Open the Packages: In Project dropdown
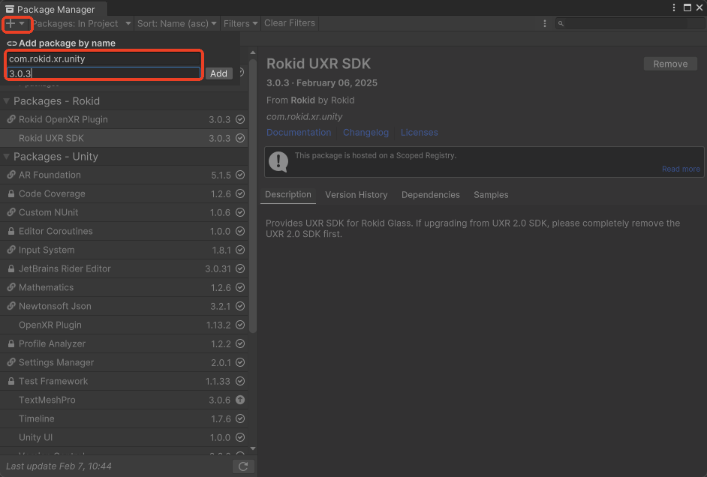Viewport: 707px width, 477px height. [82, 23]
